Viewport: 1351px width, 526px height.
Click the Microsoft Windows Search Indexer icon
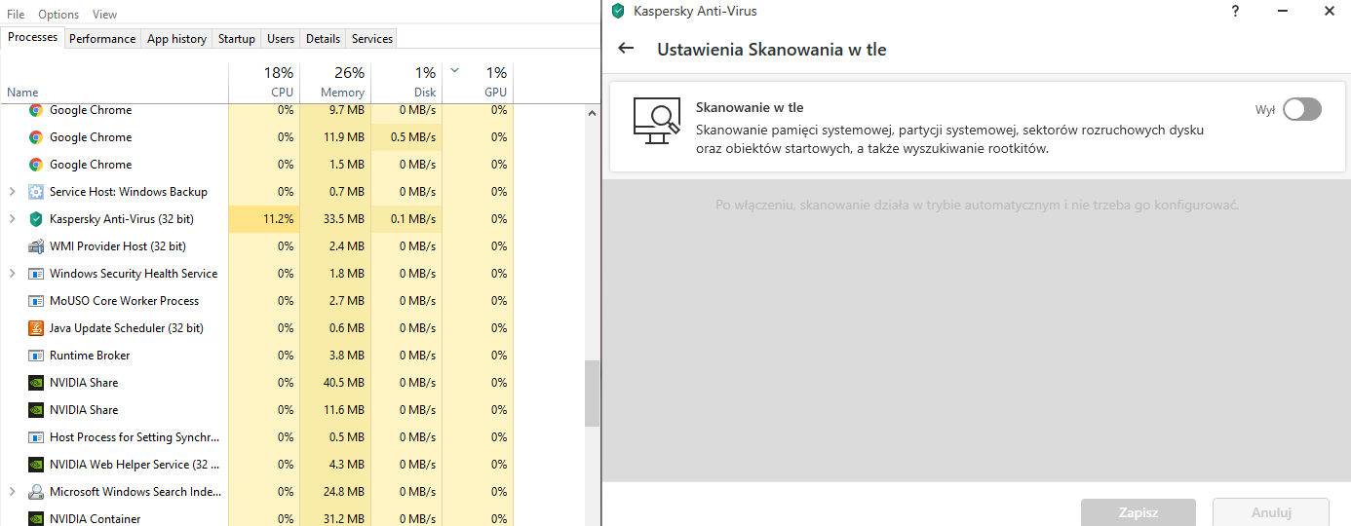coord(36,492)
